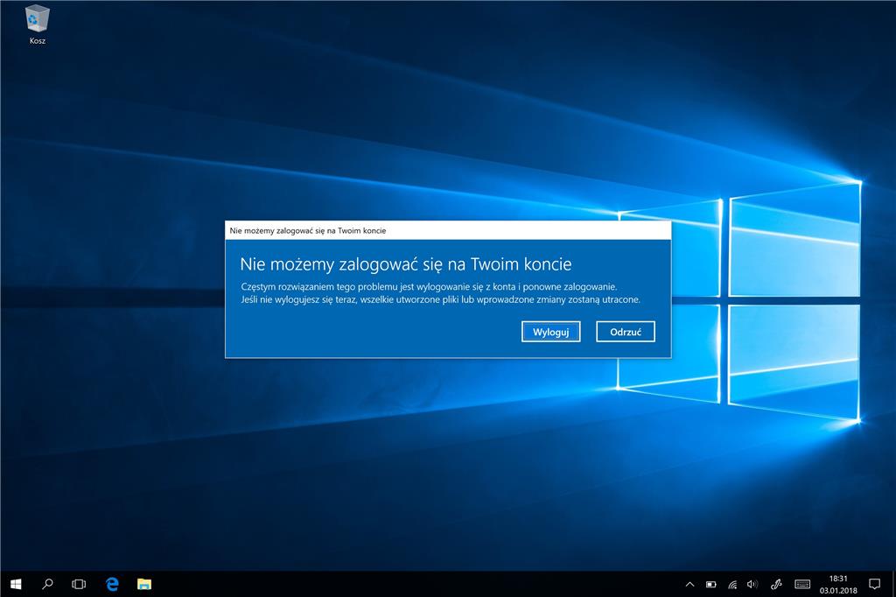
Task: Click the Odrzuć button in the dialog
Action: tap(625, 332)
